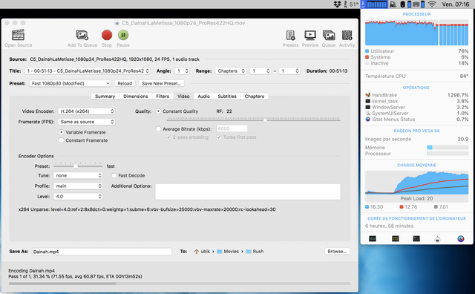Click the Wi-Fi menu bar icon
Image resolution: width=475 pixels, height=294 pixels.
(x=432, y=4)
